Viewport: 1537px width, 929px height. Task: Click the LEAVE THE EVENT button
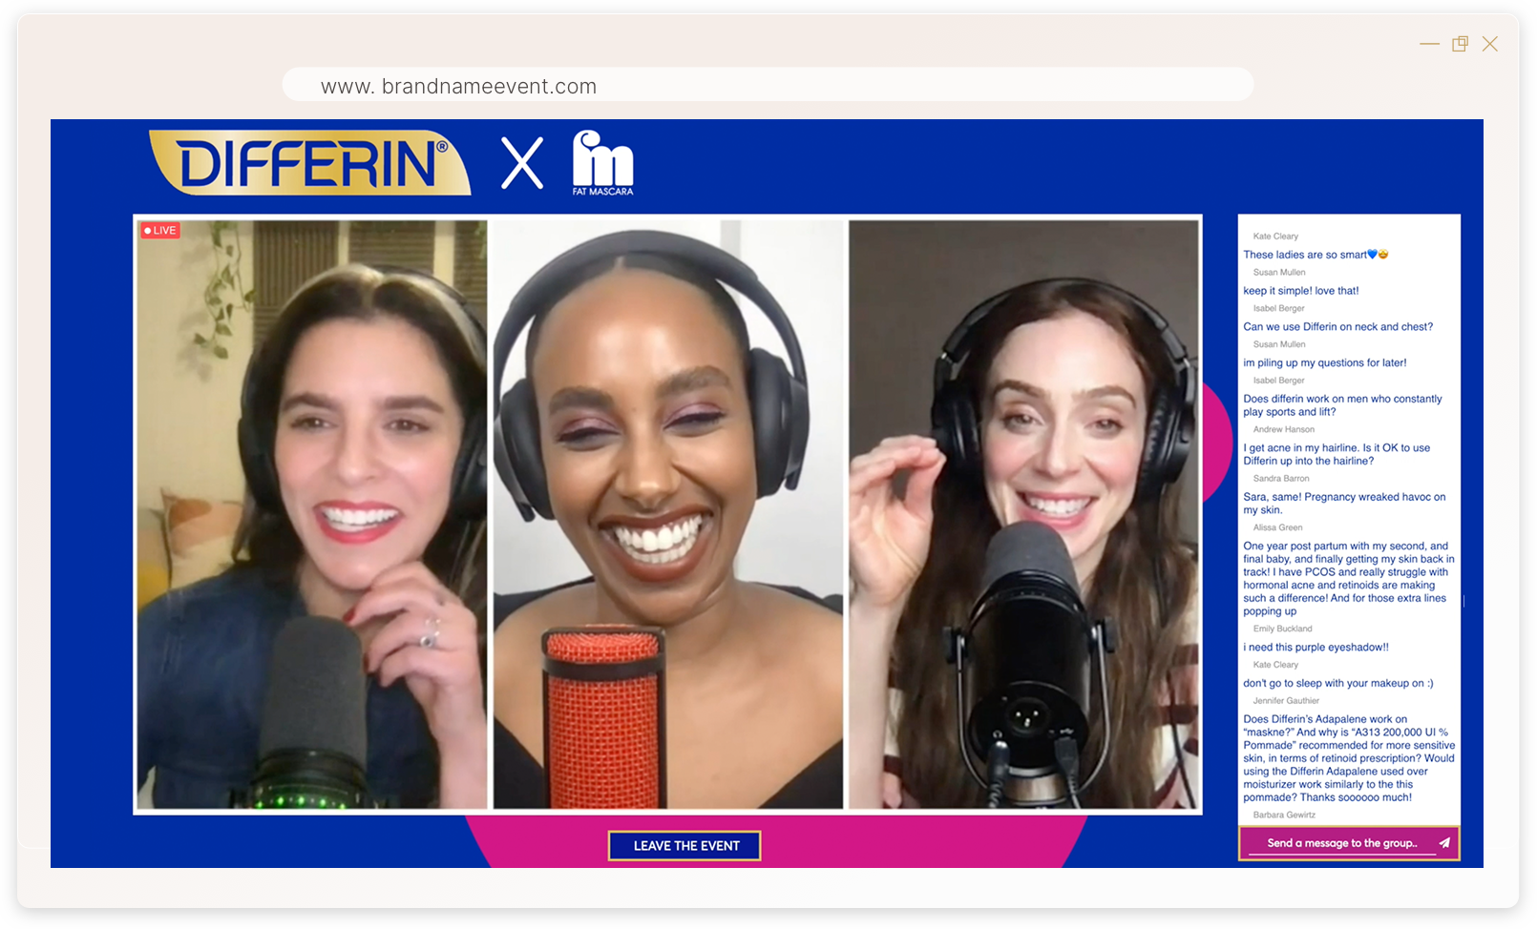pos(684,846)
